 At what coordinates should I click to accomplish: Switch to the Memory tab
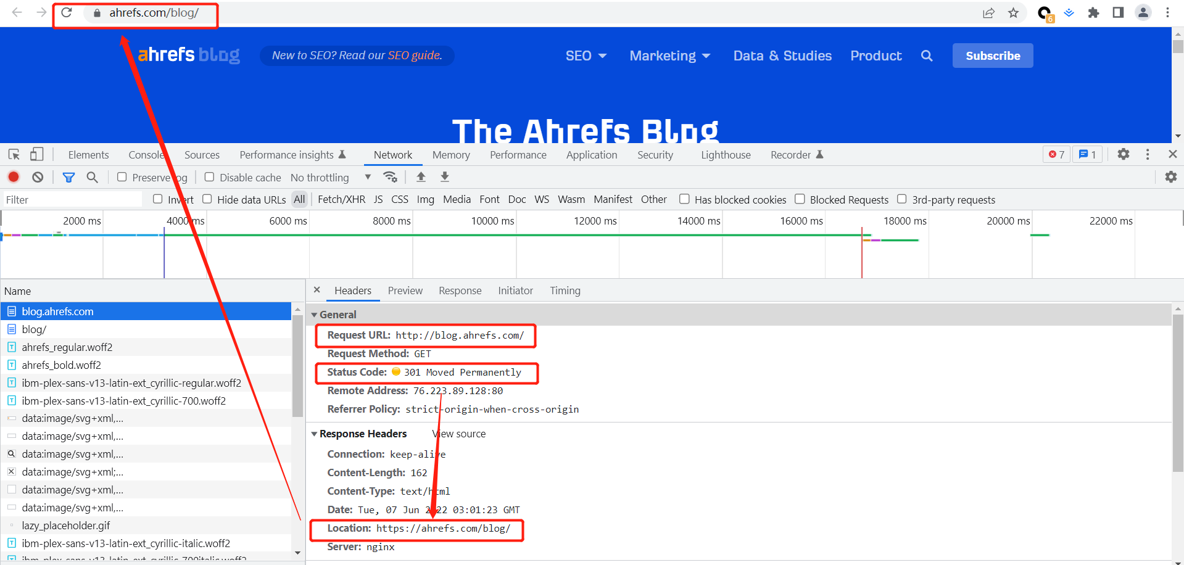451,155
